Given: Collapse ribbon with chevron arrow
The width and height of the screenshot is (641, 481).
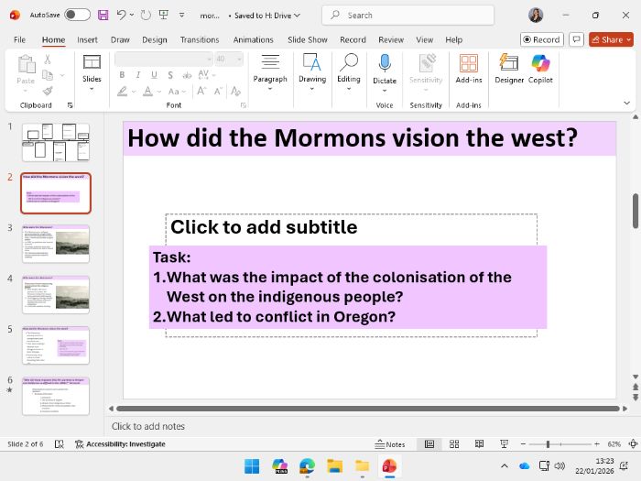Looking at the screenshot, I should (626, 103).
